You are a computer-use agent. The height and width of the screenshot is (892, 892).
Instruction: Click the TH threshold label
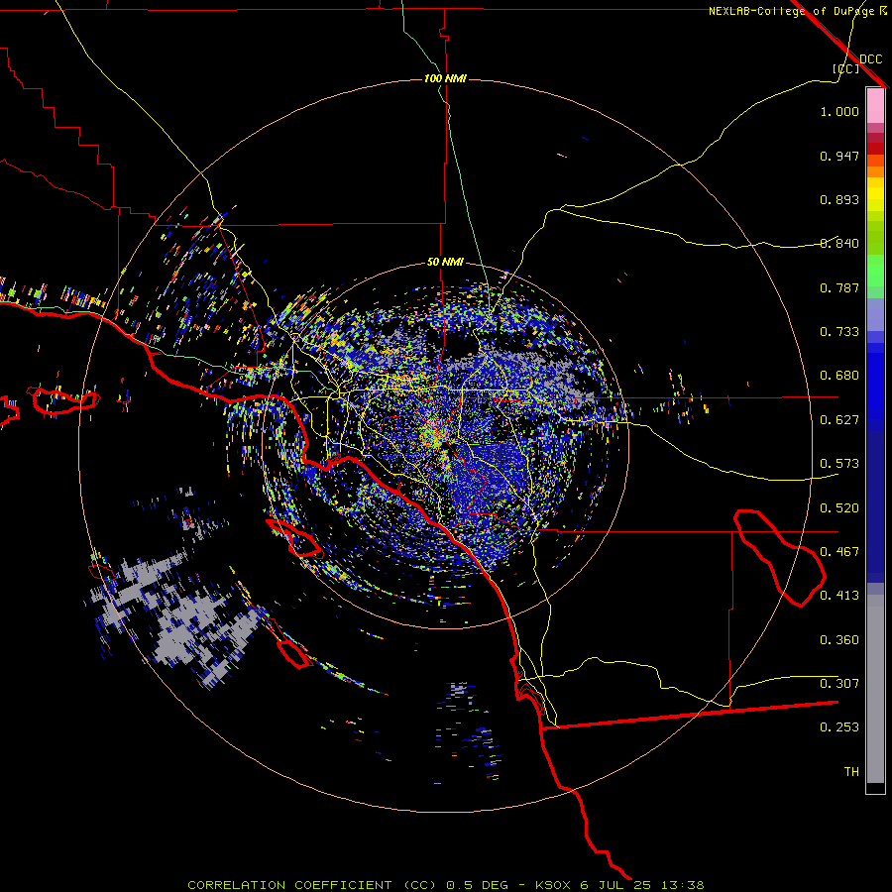click(851, 771)
